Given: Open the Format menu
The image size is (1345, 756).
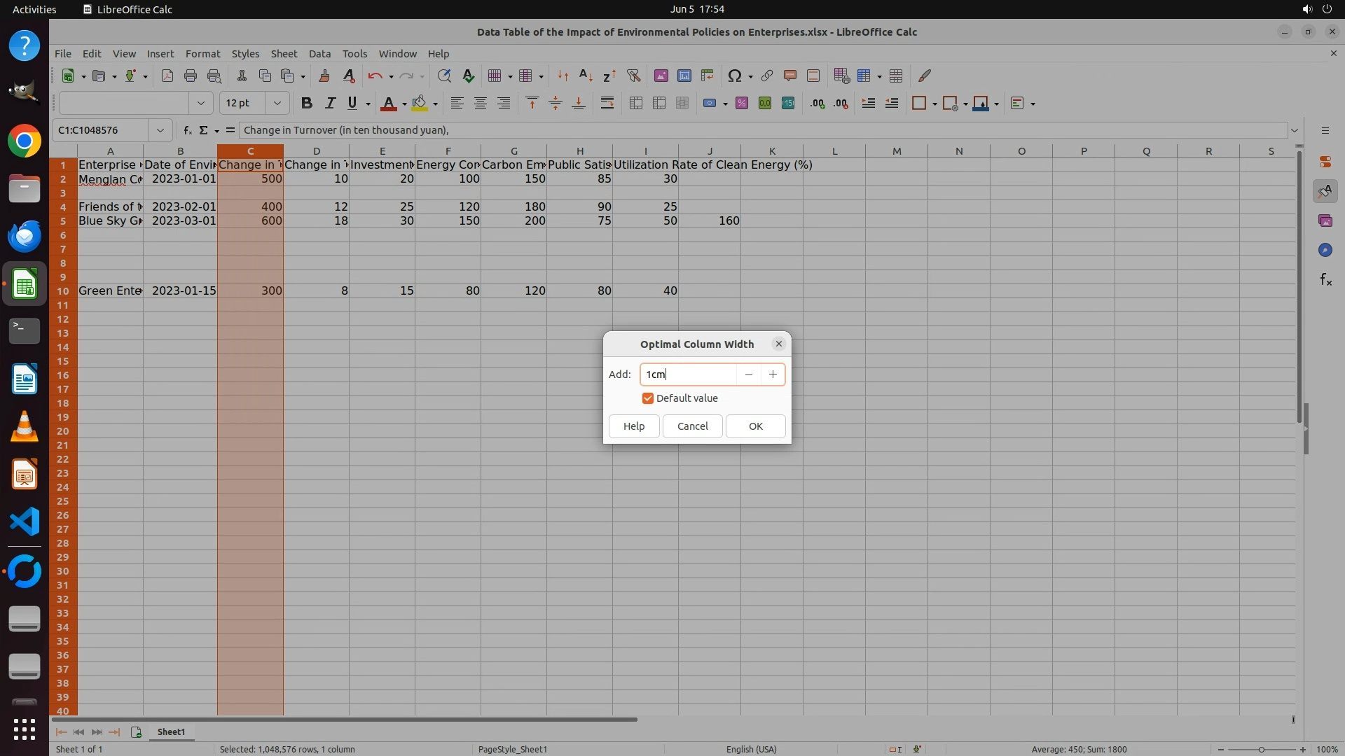Looking at the screenshot, I should 202,54.
